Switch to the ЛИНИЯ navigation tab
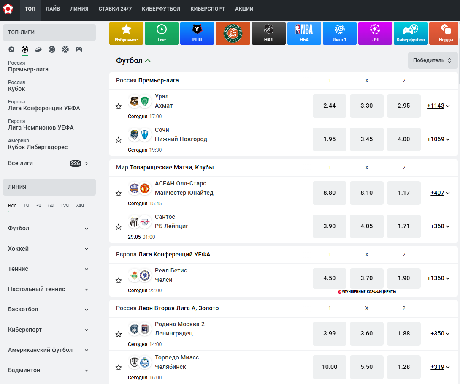Viewport: 460px width, 384px height. (79, 9)
